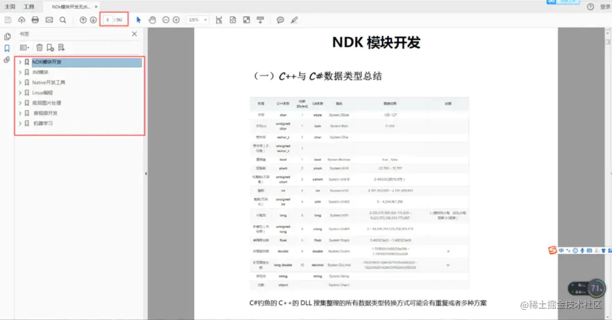Activate the selection arrow tool
Screen dimensions: 612x320
pos(138,19)
